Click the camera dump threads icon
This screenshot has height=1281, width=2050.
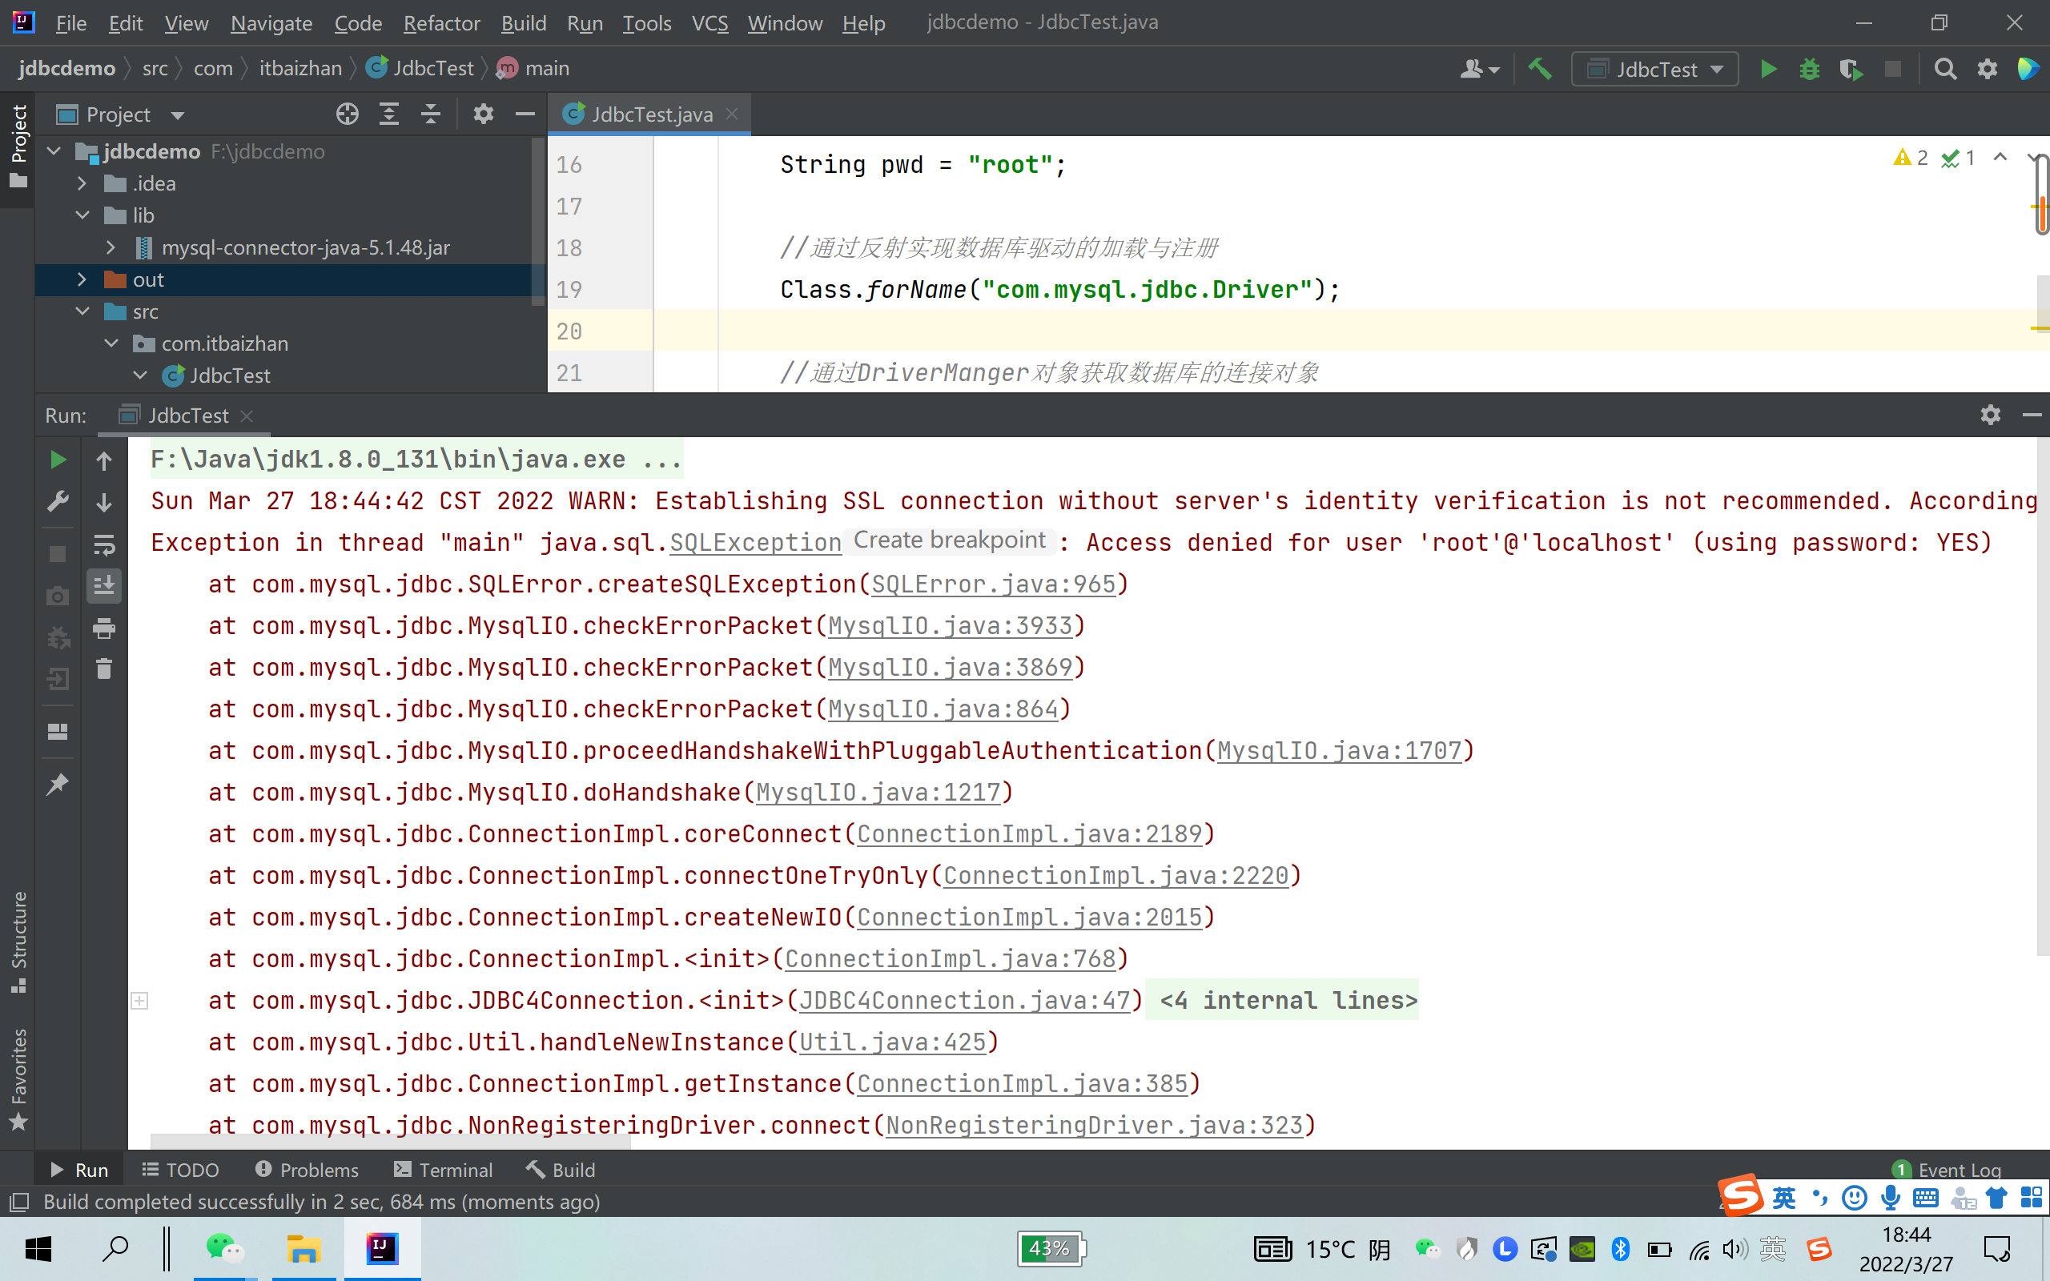pyautogui.click(x=58, y=596)
